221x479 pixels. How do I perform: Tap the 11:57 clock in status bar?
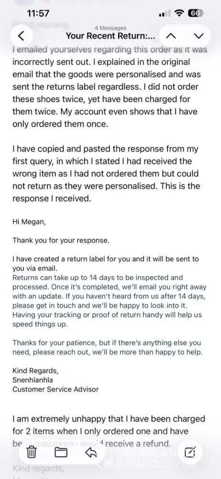click(x=38, y=13)
